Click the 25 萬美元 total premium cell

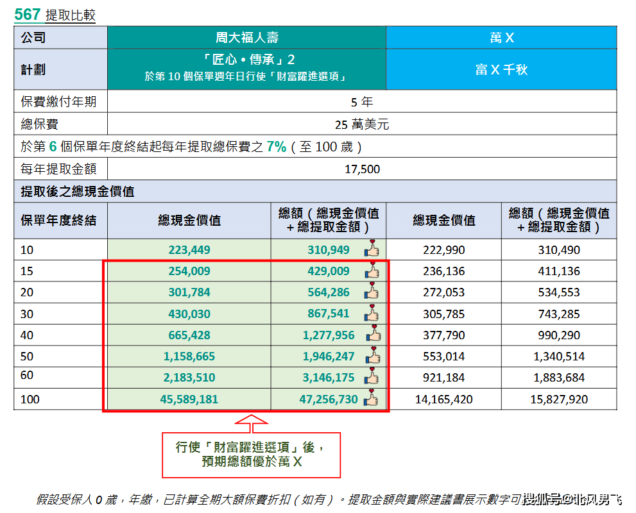pyautogui.click(x=361, y=124)
